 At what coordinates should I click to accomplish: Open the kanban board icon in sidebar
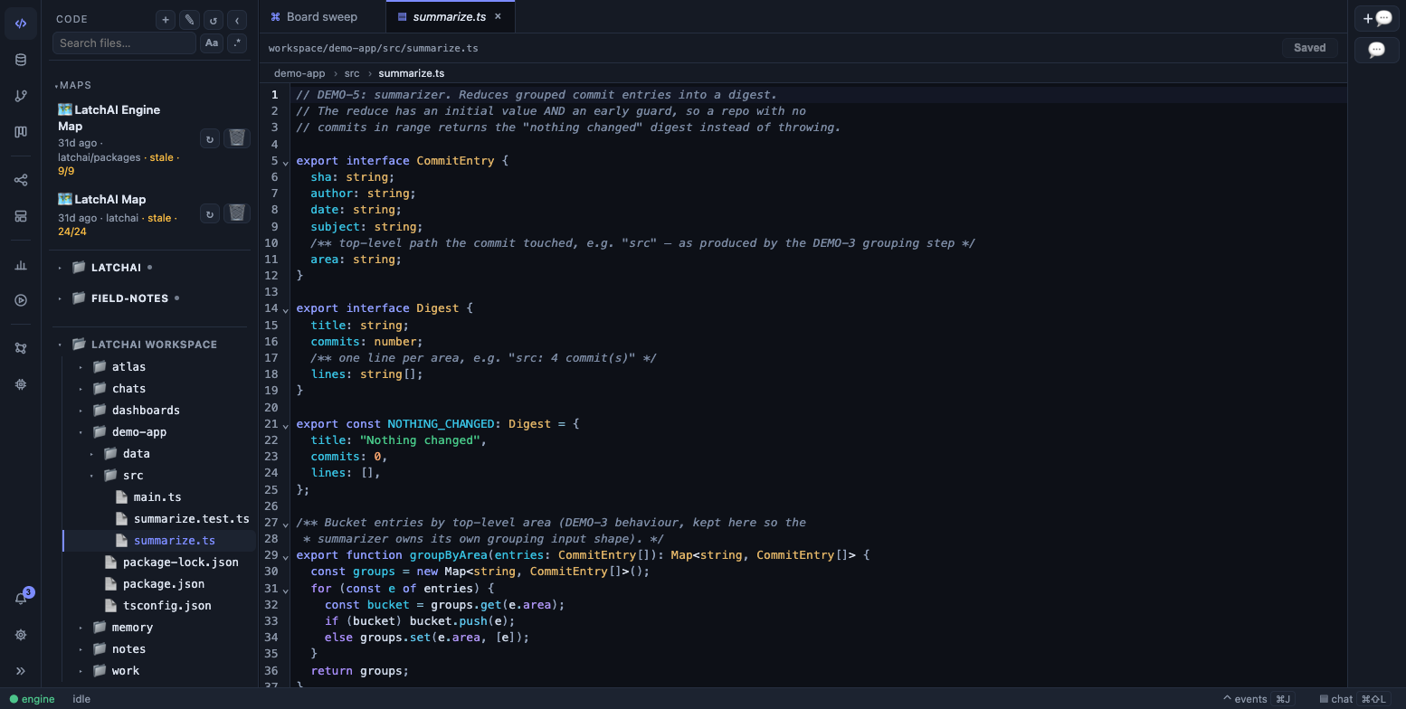pos(21,132)
